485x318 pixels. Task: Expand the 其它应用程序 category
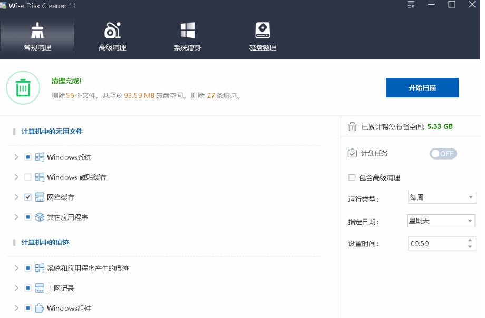(16, 217)
